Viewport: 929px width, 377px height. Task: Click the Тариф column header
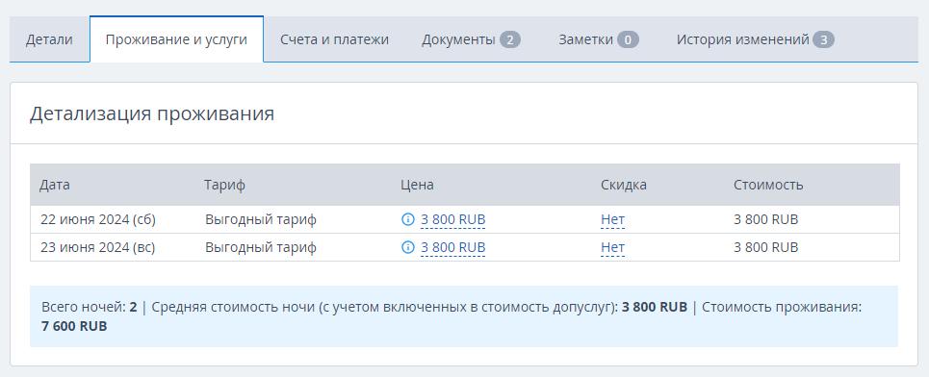[224, 185]
